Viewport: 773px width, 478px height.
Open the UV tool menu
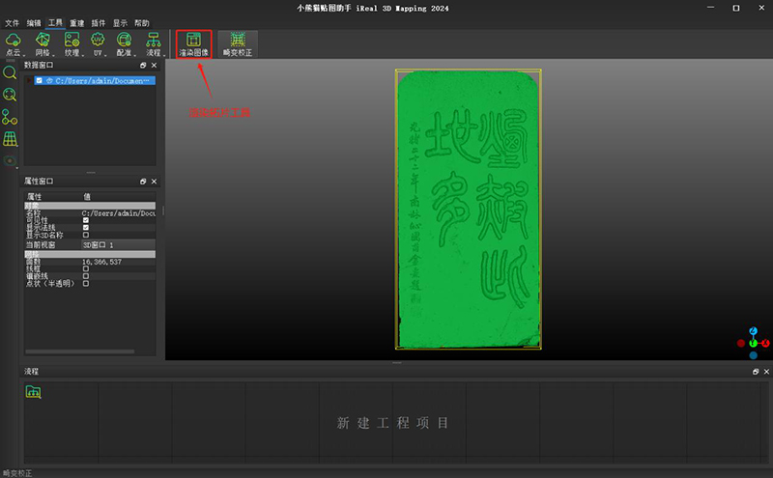(x=98, y=43)
